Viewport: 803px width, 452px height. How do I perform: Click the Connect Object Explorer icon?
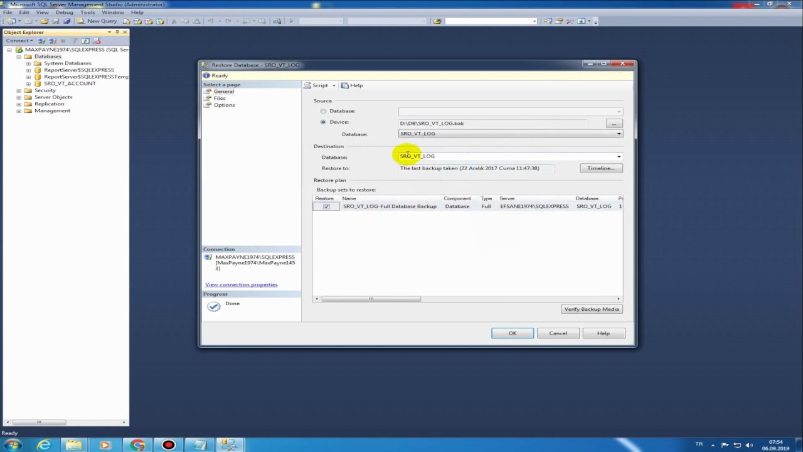point(41,40)
